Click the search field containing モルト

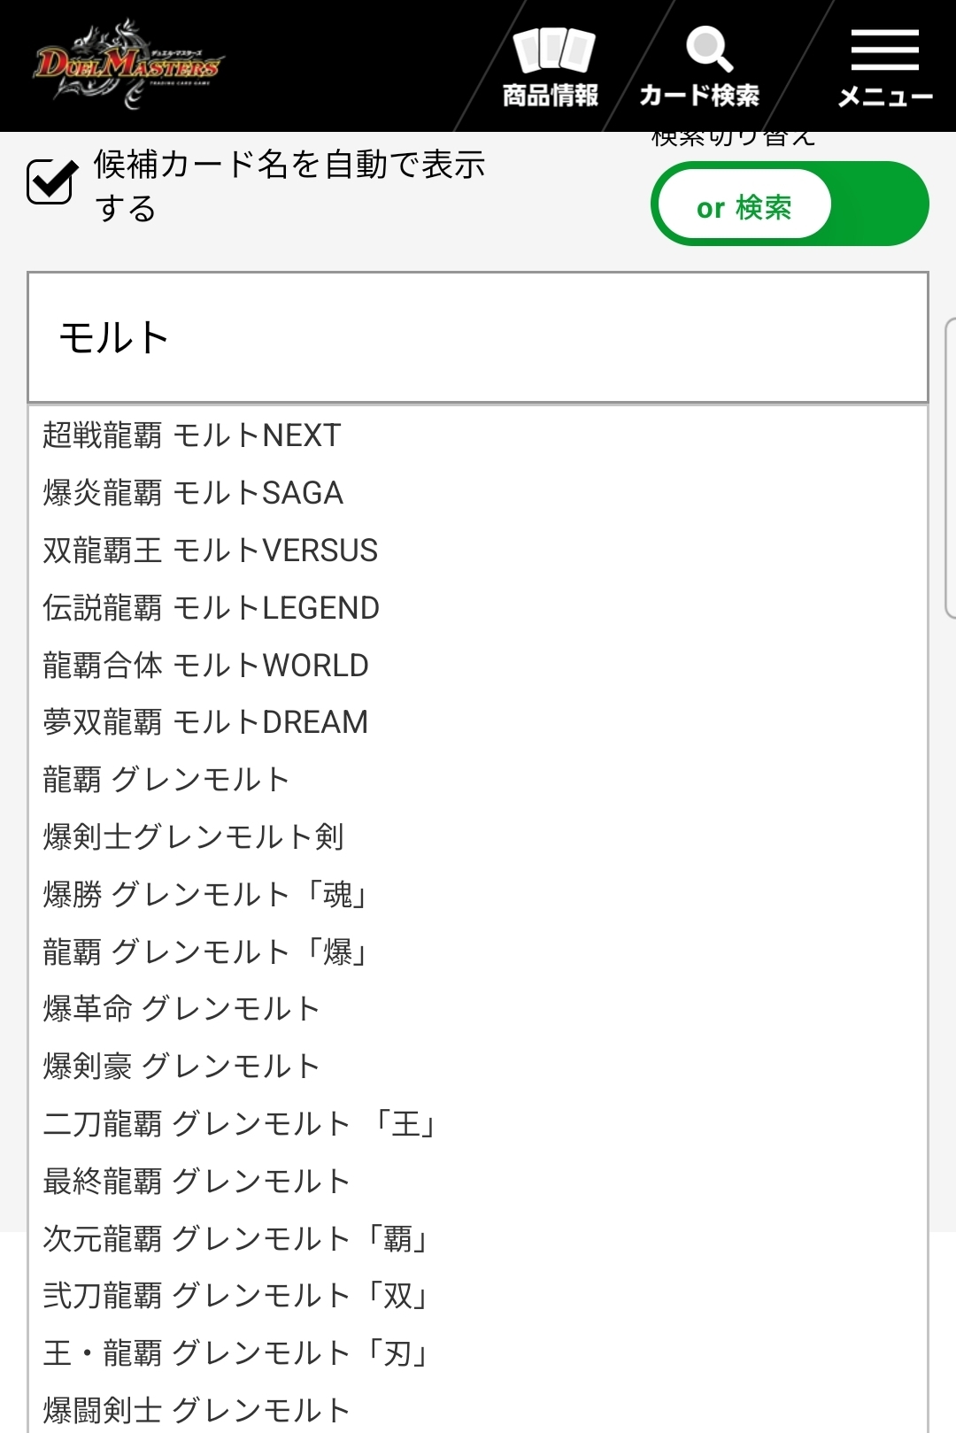click(478, 338)
